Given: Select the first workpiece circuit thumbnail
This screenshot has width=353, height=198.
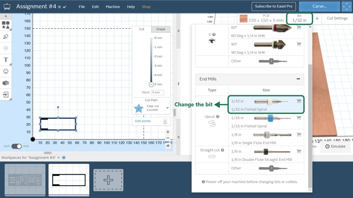Looking at the screenshot, I should coord(25,180).
